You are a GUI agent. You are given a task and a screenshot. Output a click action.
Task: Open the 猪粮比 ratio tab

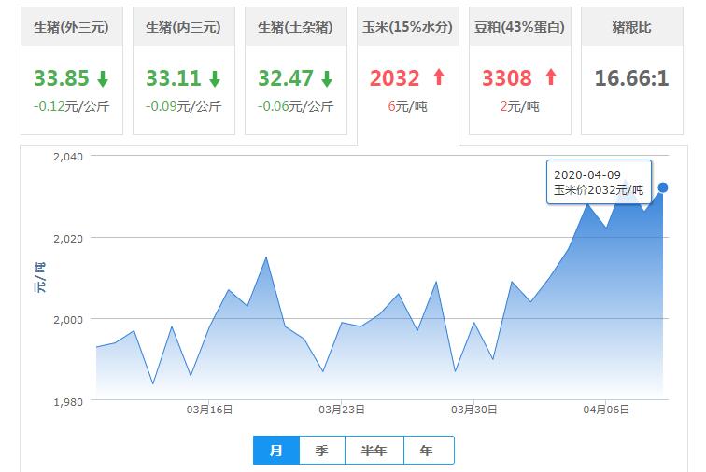(x=632, y=28)
